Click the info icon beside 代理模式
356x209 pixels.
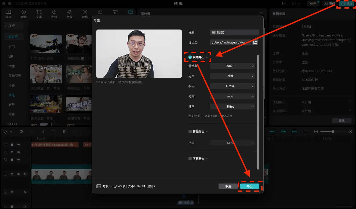tap(350, 101)
